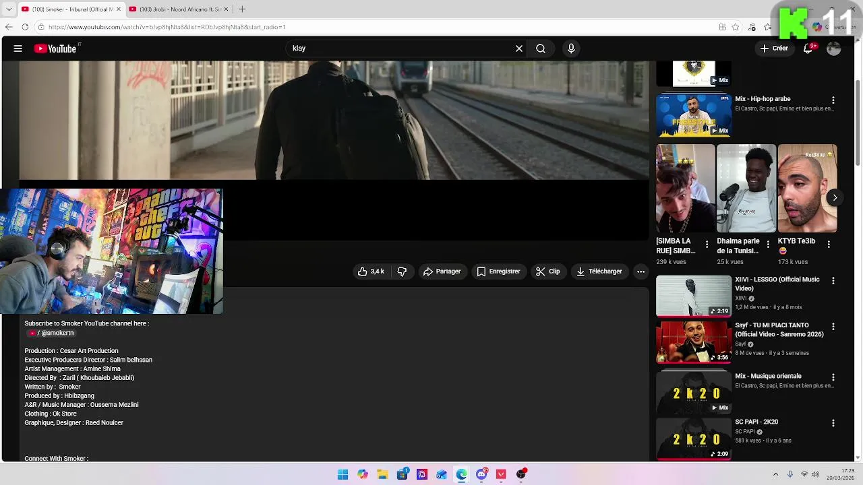Open the Dhalma parle de la Tunisi short
Image resolution: width=863 pixels, height=485 pixels.
[746, 189]
